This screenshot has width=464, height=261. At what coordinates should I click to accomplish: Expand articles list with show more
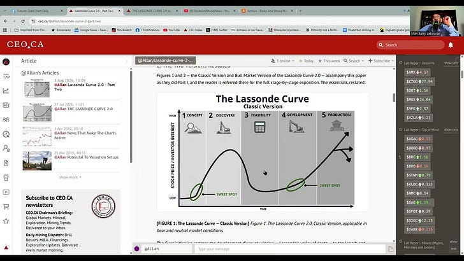pyautogui.click(x=70, y=177)
